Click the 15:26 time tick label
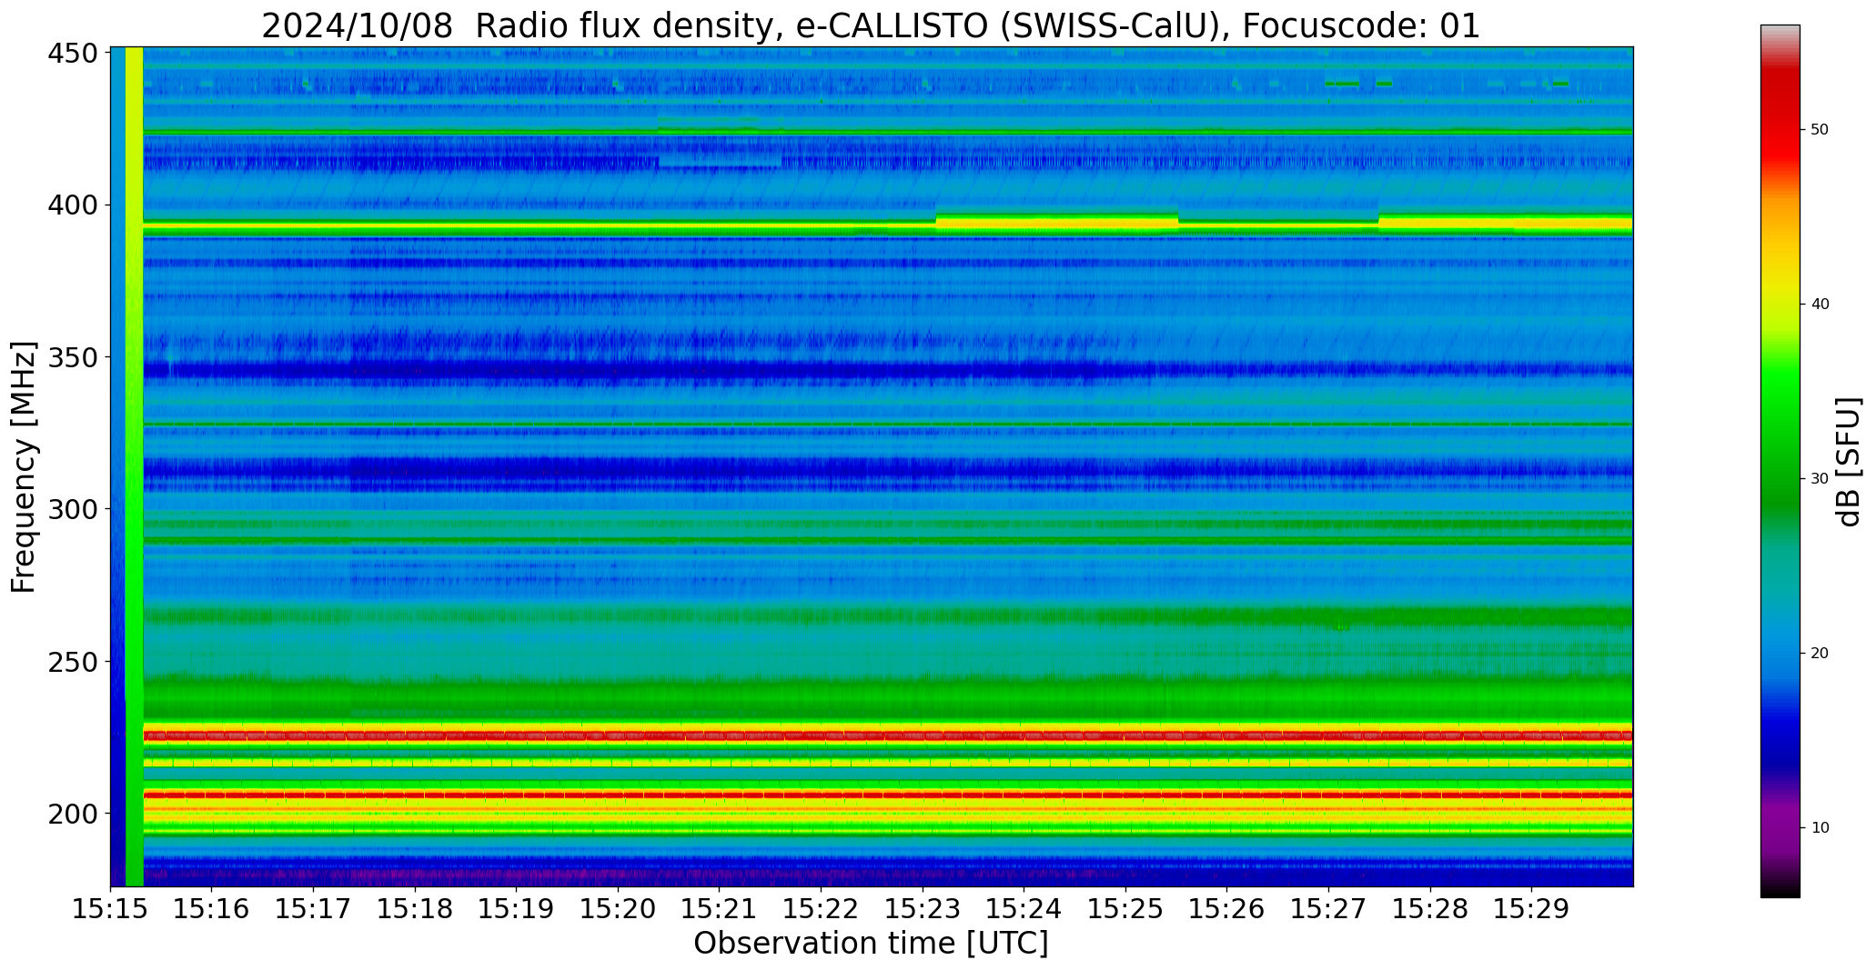The height and width of the screenshot is (970, 1876). [x=1227, y=909]
